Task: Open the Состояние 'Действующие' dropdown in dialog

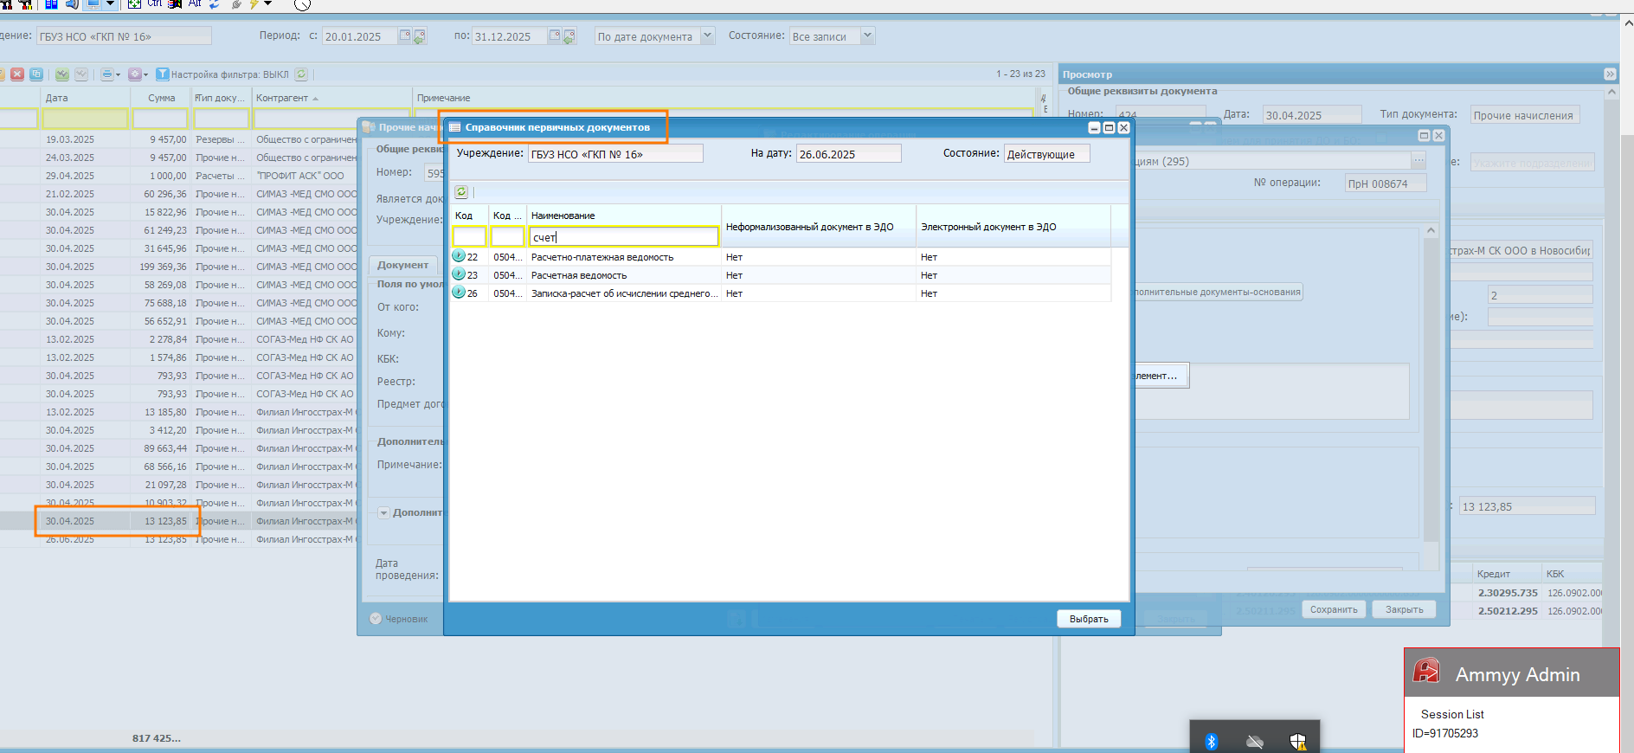Action: pyautogui.click(x=1046, y=154)
